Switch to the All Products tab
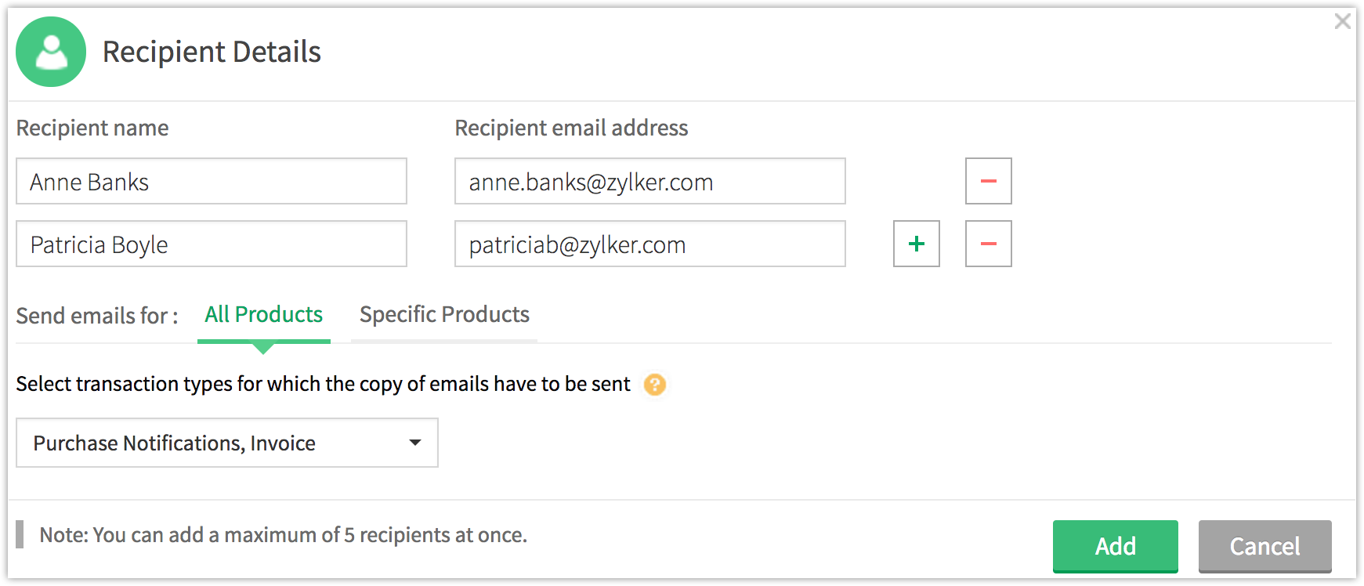1364x586 pixels. tap(263, 315)
